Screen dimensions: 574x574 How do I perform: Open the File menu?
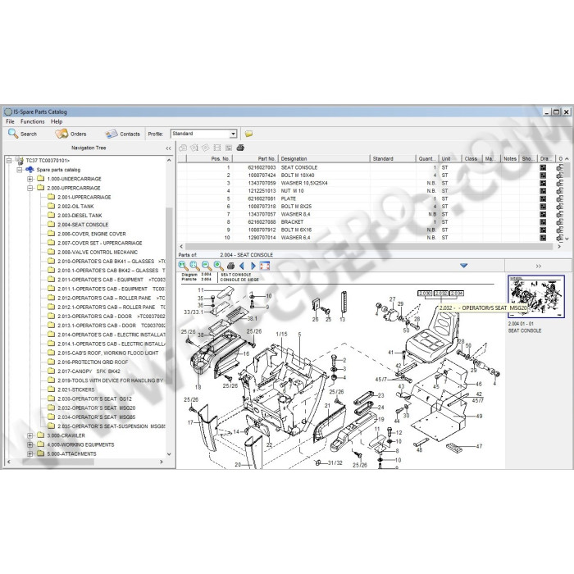pyautogui.click(x=10, y=121)
